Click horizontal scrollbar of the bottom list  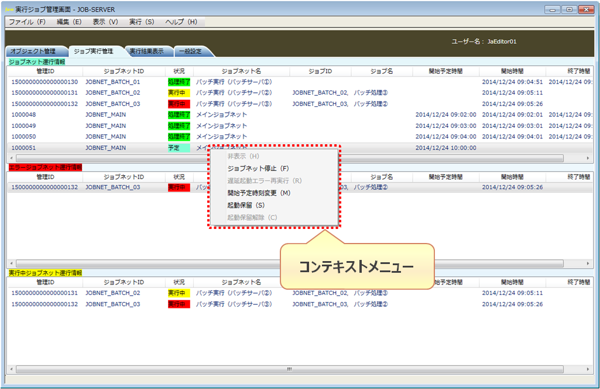click(x=289, y=369)
